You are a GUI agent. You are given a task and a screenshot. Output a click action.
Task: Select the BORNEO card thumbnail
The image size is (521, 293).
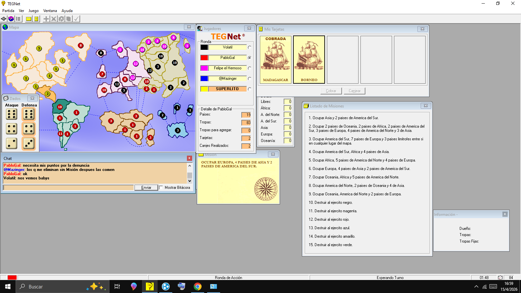[309, 60]
